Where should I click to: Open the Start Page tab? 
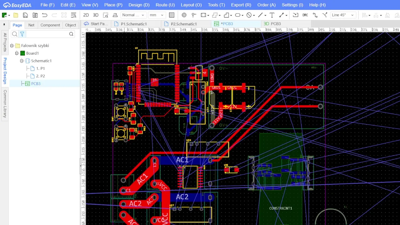tap(96, 24)
